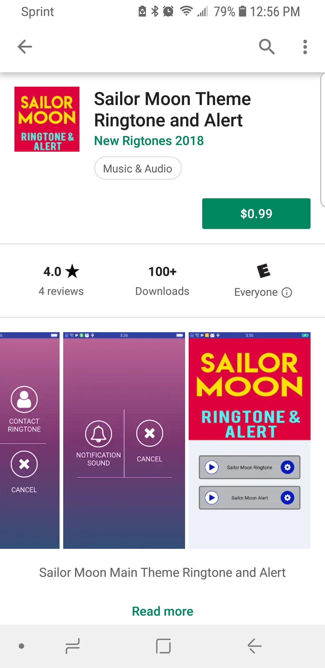325x668 pixels.
Task: Open the New Rigtones 2018 developer page
Action: coord(149,141)
